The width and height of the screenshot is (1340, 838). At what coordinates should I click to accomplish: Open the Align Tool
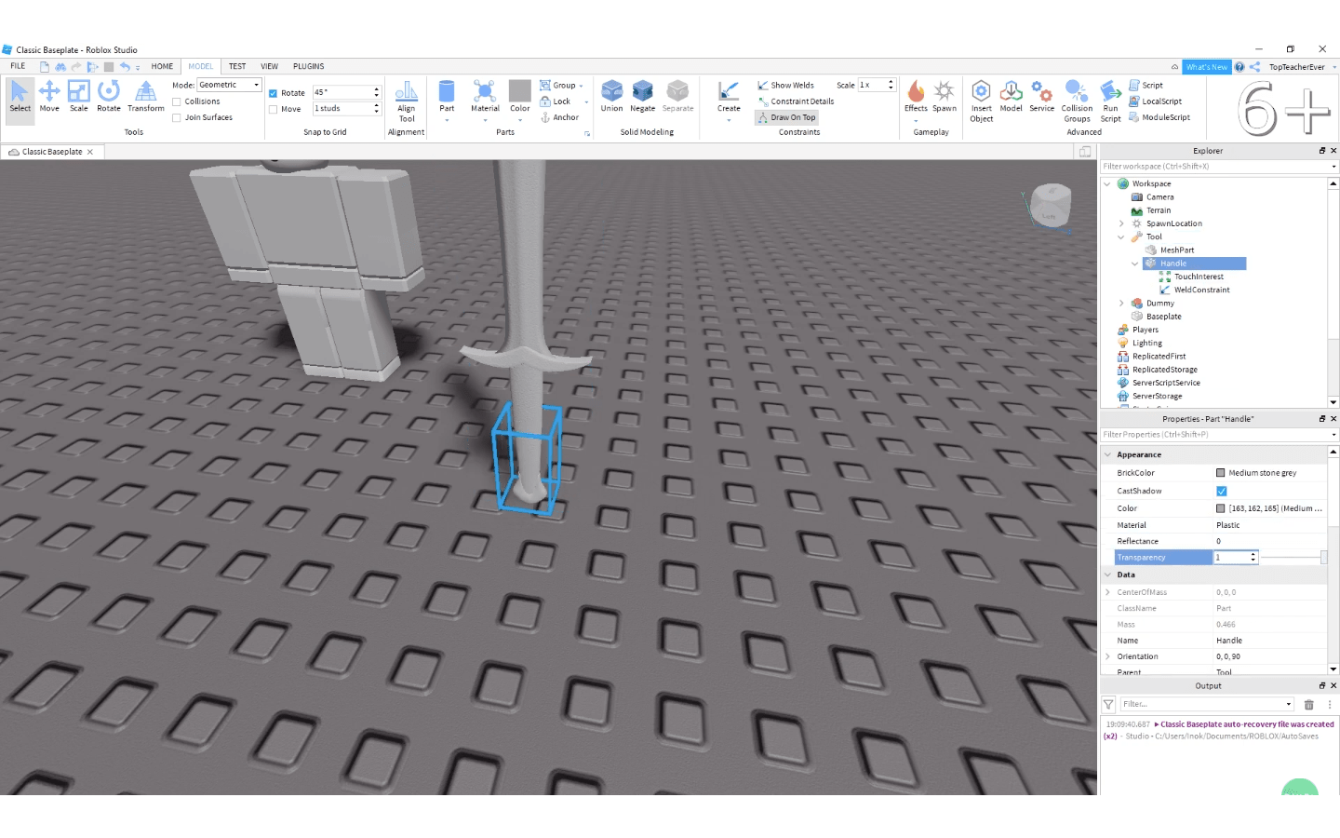[407, 101]
